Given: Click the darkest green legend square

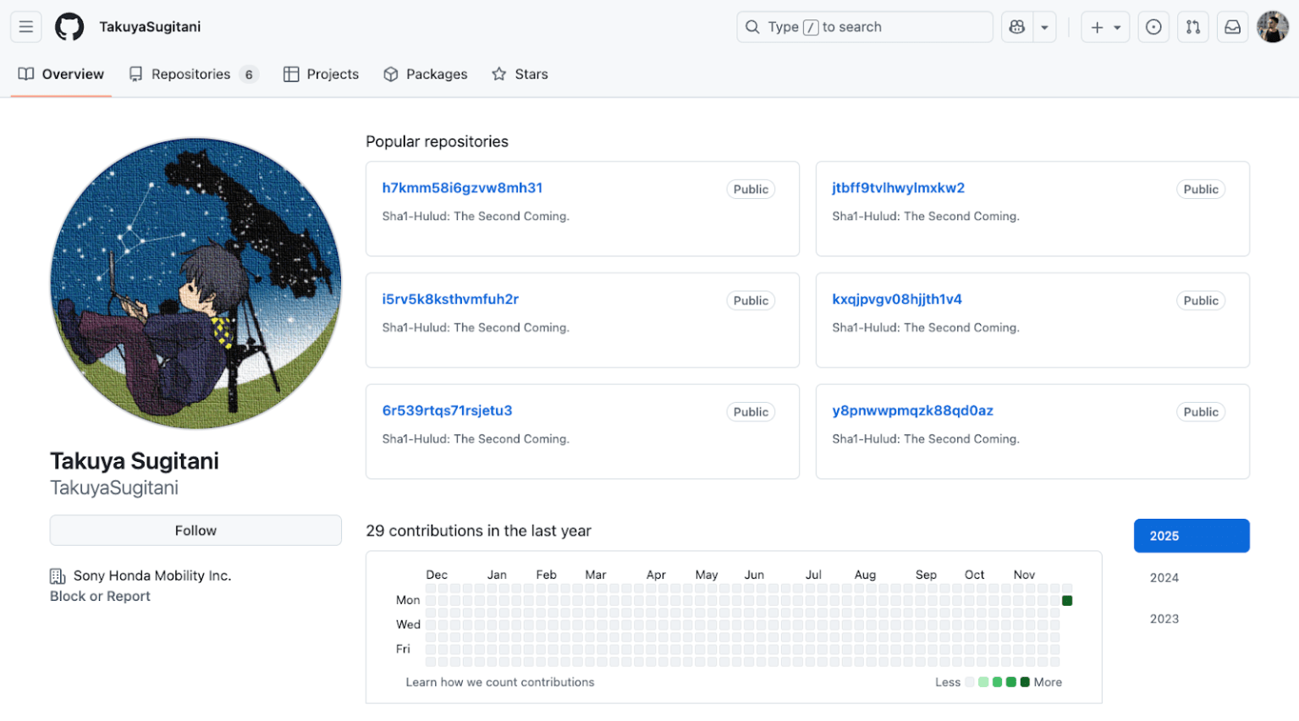Looking at the screenshot, I should click(1024, 681).
